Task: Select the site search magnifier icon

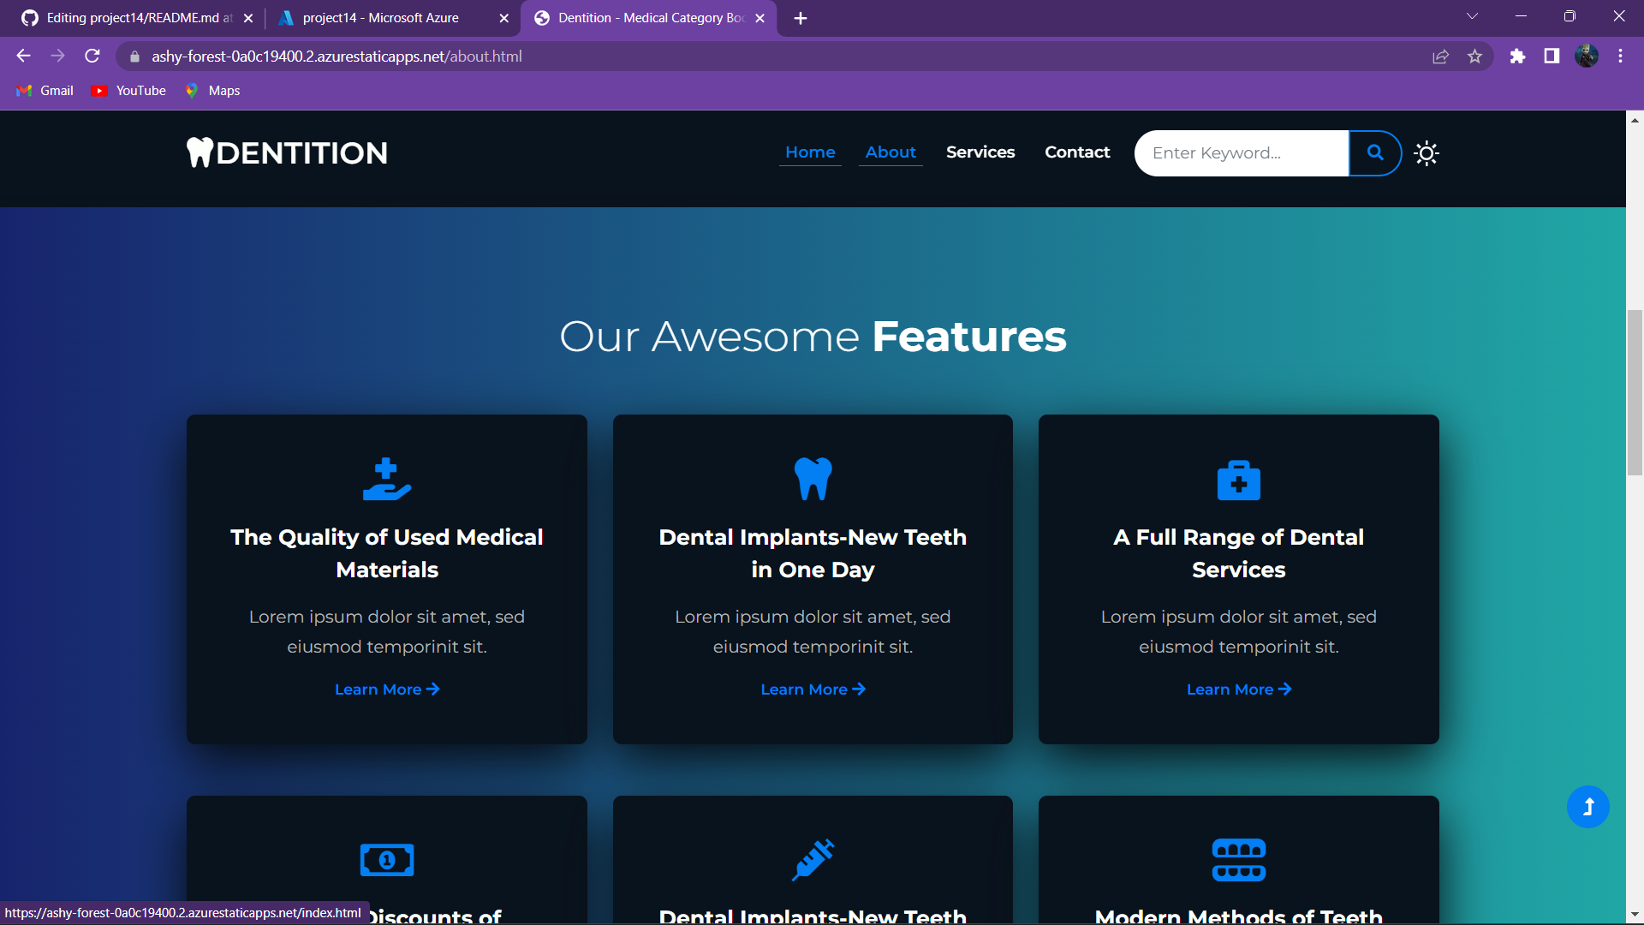Action: tap(1375, 153)
